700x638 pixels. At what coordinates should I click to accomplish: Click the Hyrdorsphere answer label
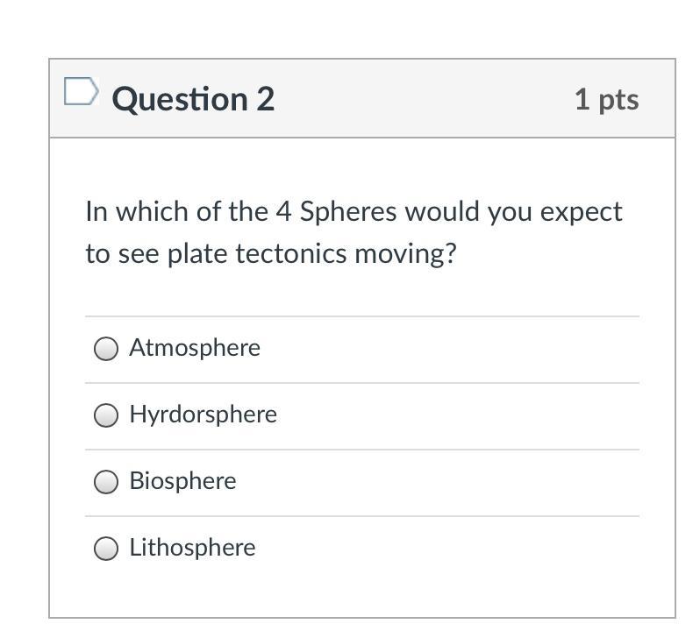coord(203,415)
